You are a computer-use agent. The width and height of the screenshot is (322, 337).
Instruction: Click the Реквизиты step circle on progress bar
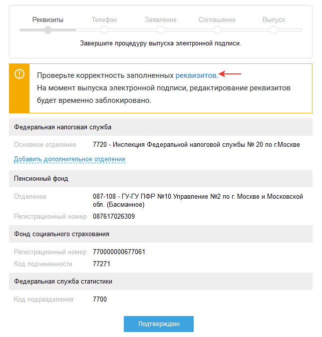(x=48, y=30)
